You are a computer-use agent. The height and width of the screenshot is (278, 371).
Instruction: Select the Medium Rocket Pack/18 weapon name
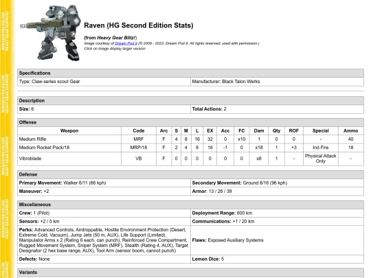click(44, 148)
